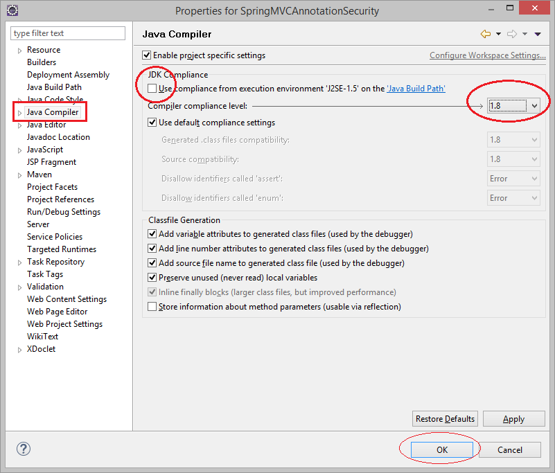This screenshot has width=555, height=473.
Task: Open Web Page Editor page
Action: pos(58,312)
